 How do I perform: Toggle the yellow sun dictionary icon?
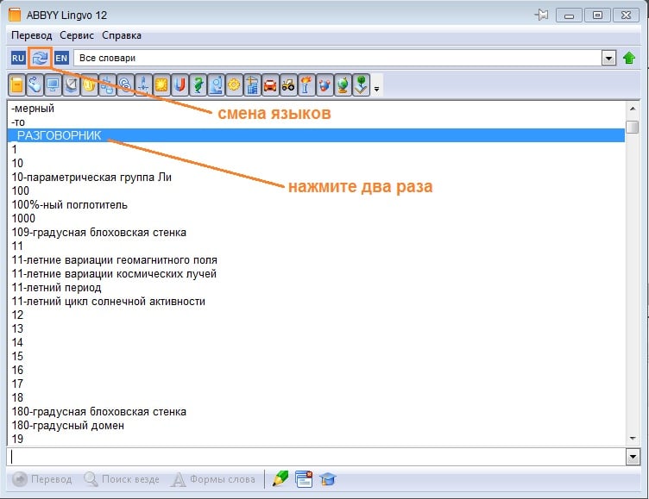pyautogui.click(x=161, y=84)
